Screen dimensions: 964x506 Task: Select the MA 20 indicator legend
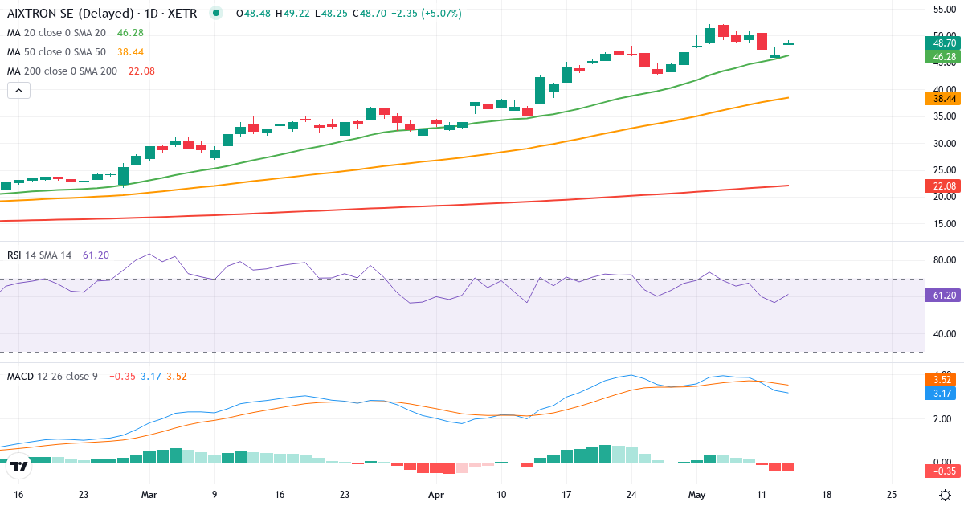pyautogui.click(x=76, y=33)
